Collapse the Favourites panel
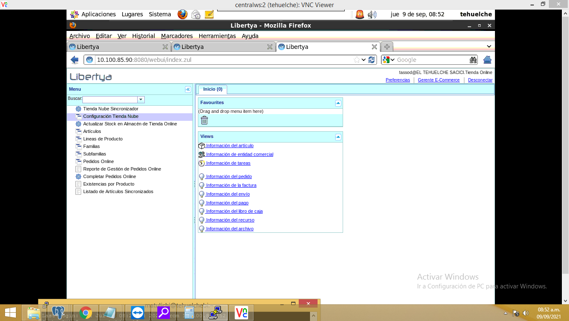Viewport: 569px width, 321px height. tap(338, 103)
